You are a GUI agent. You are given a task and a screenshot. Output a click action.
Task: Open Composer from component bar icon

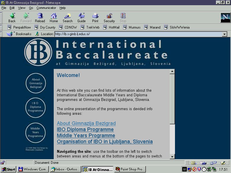coord(223,163)
